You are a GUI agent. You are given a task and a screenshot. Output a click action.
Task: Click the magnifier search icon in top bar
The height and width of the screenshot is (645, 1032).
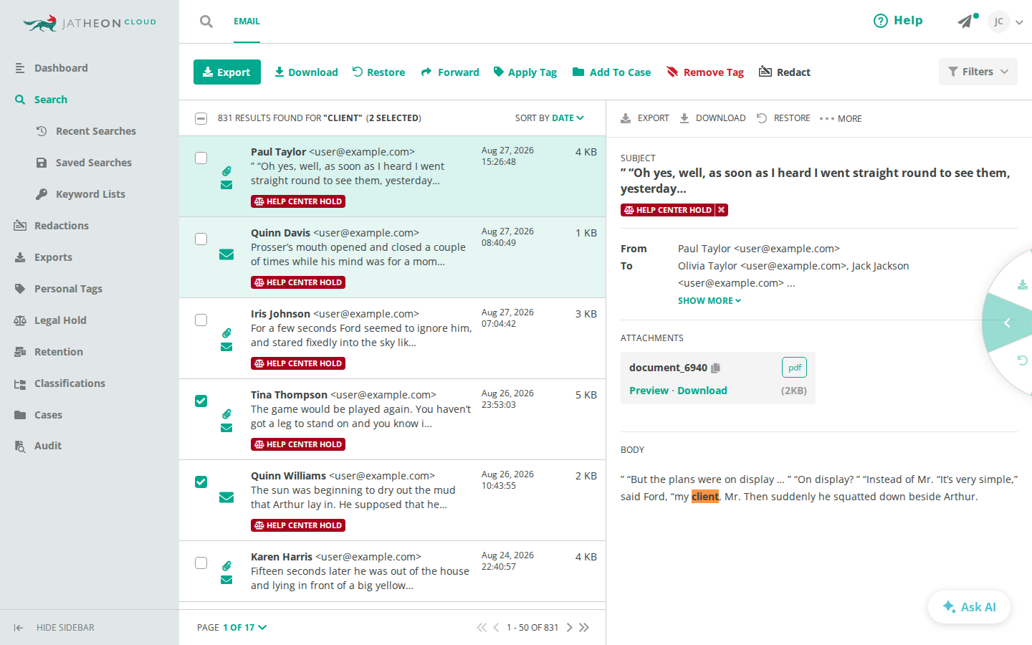[206, 21]
